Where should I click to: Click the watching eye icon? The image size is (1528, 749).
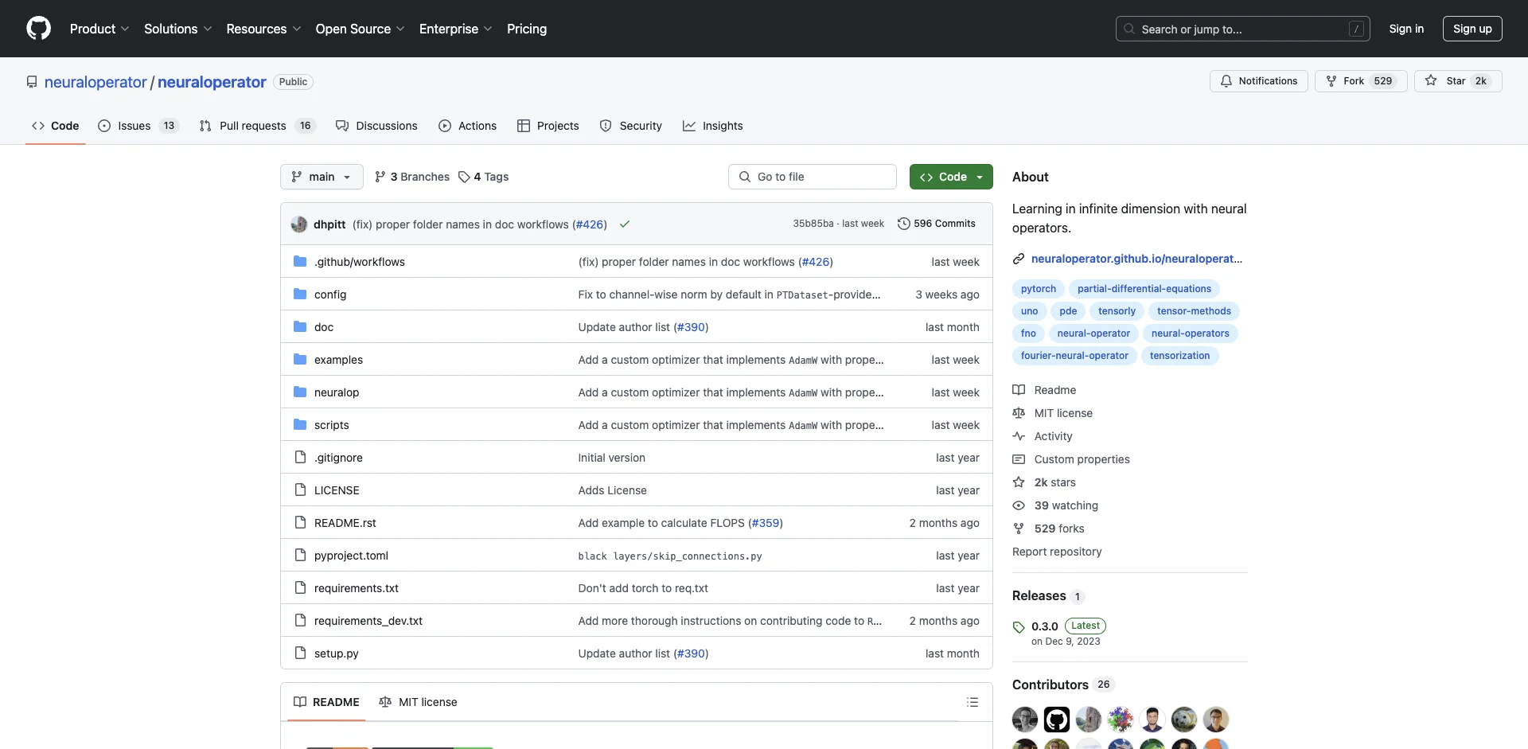(x=1019, y=505)
